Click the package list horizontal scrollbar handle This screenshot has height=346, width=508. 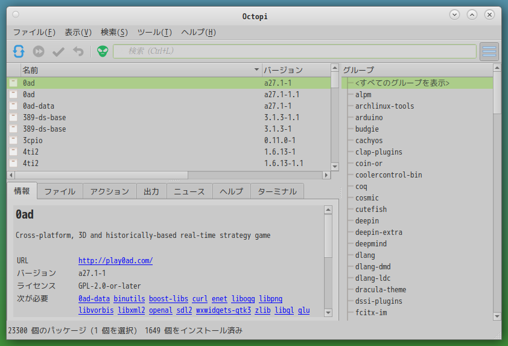tap(101, 175)
